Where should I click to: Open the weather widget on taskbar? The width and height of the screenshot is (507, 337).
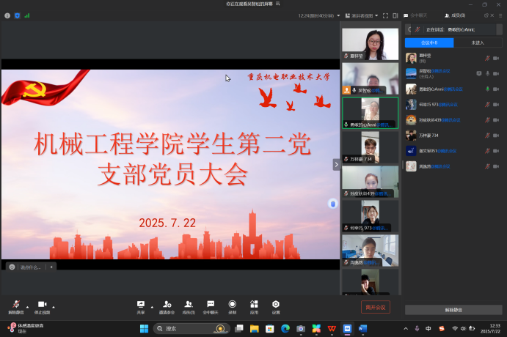coord(26,328)
